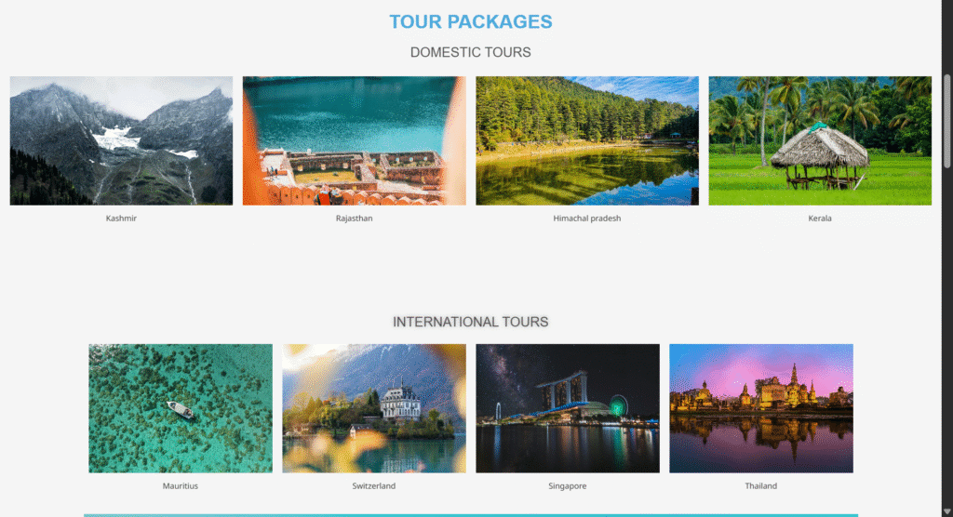
Task: Open the Mauritius boat image
Action: click(181, 408)
